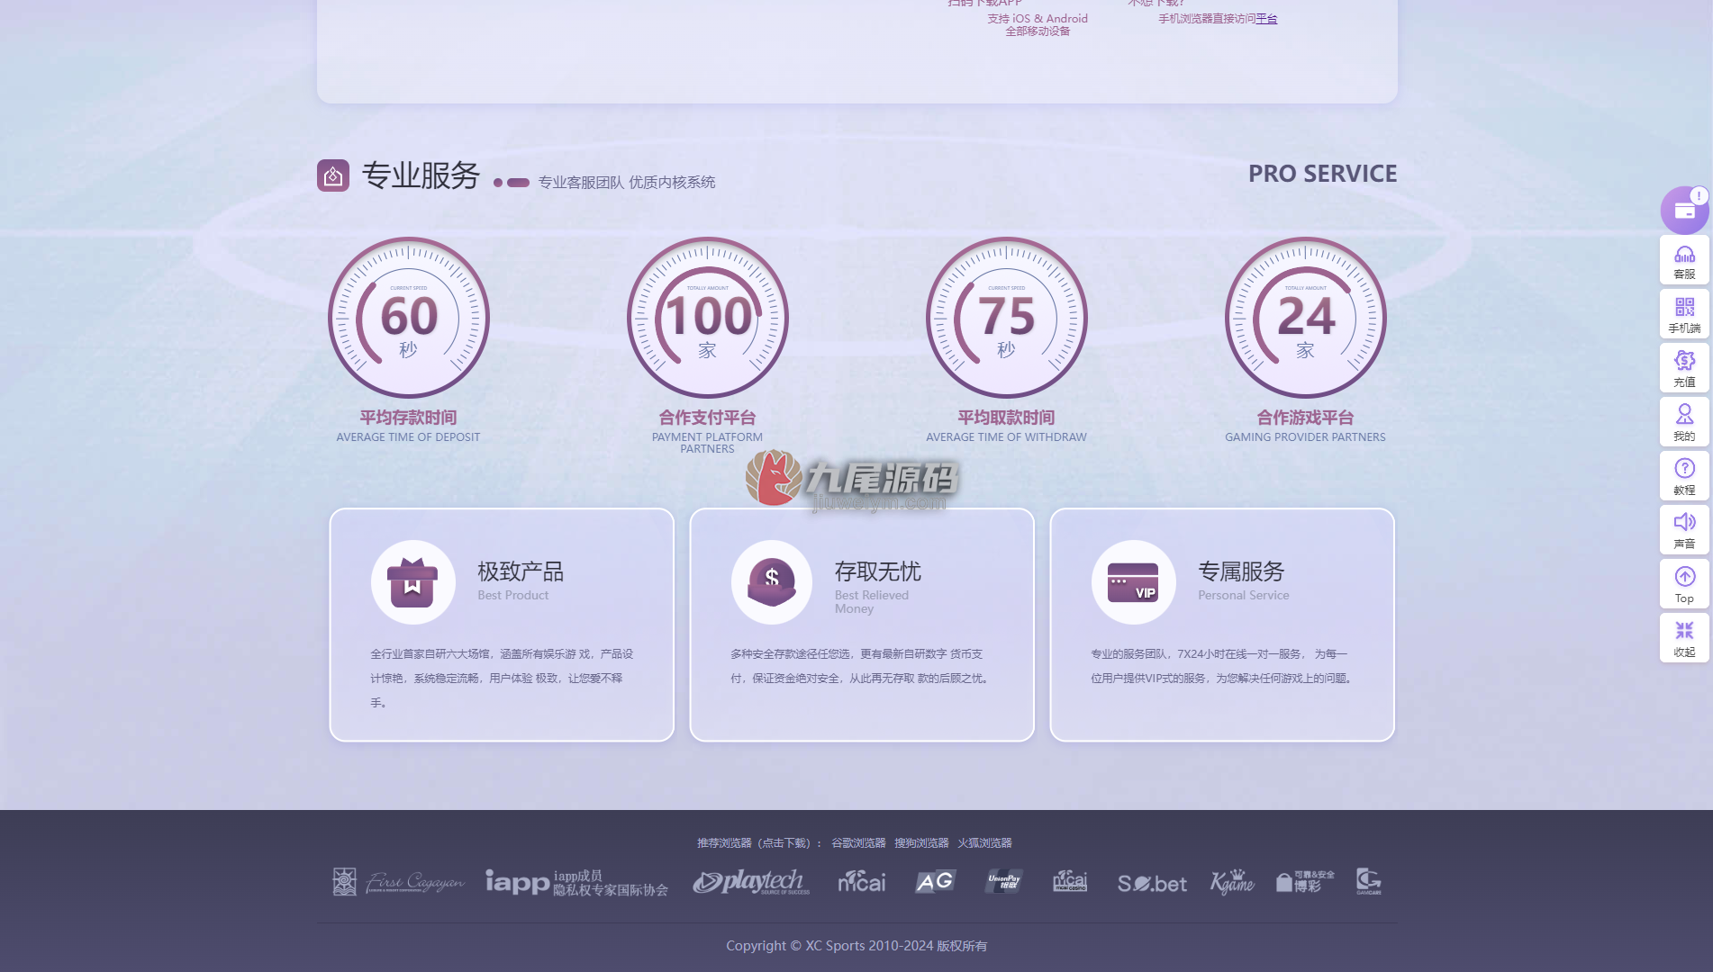1713x972 pixels.
Task: Select the 极致产品 Best Product card
Action: pos(502,625)
